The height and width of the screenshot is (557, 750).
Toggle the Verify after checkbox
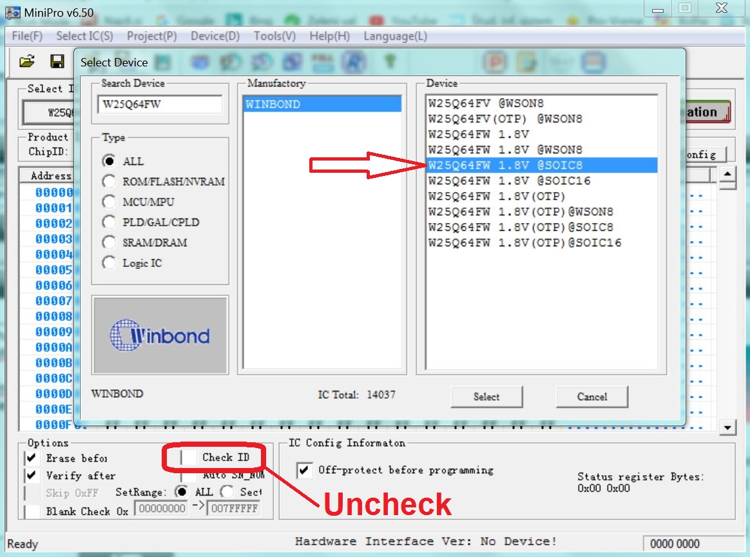tap(32, 476)
